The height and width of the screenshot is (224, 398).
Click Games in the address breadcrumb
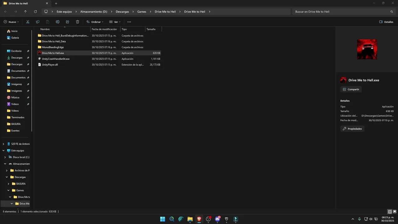(142, 12)
